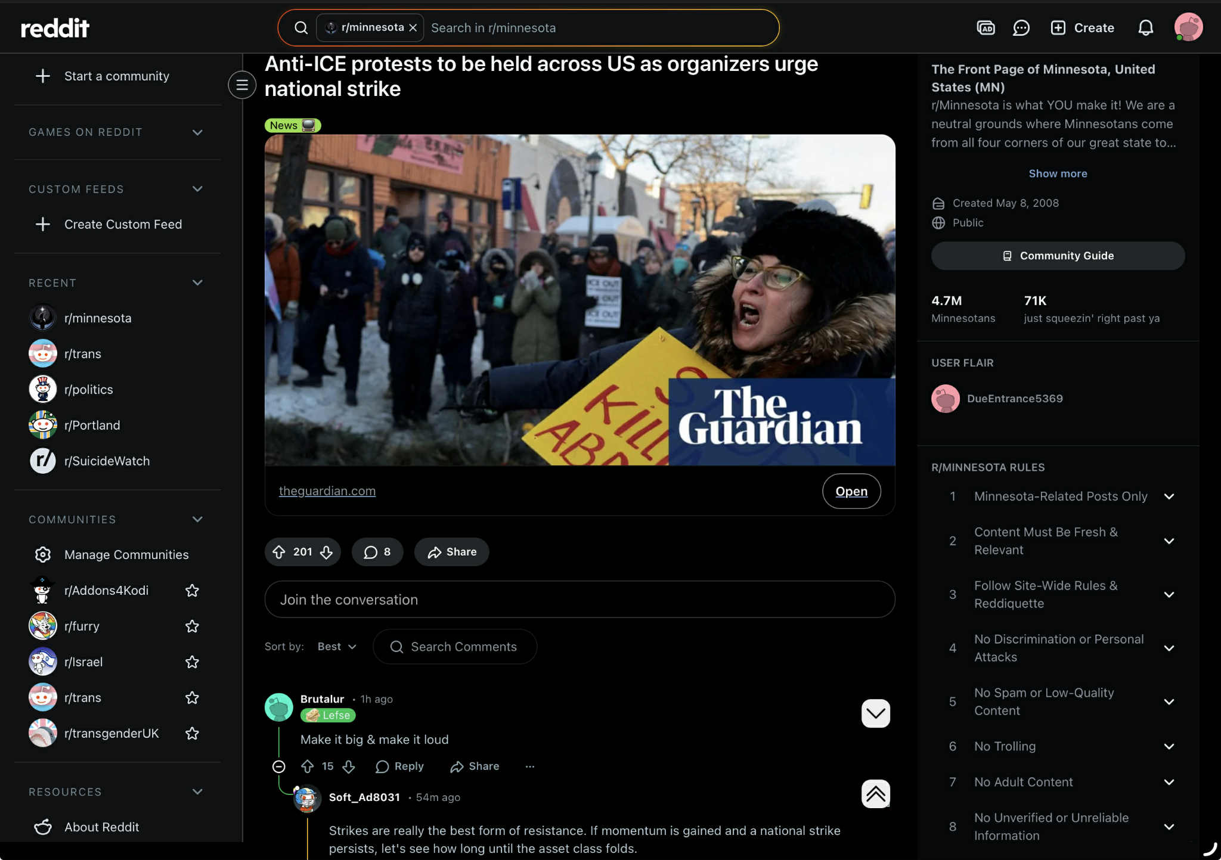
Task: Toggle favorite star for r/transgenderUK
Action: coord(192,734)
